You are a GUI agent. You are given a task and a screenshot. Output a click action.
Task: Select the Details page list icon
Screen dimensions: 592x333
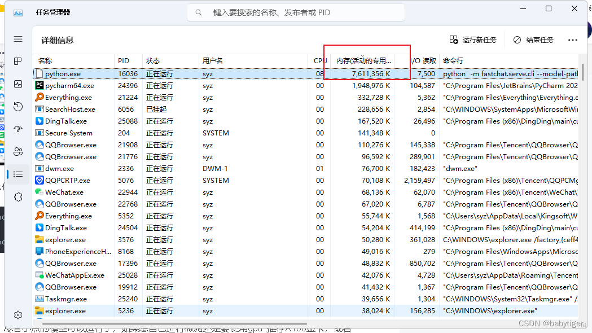click(x=18, y=174)
